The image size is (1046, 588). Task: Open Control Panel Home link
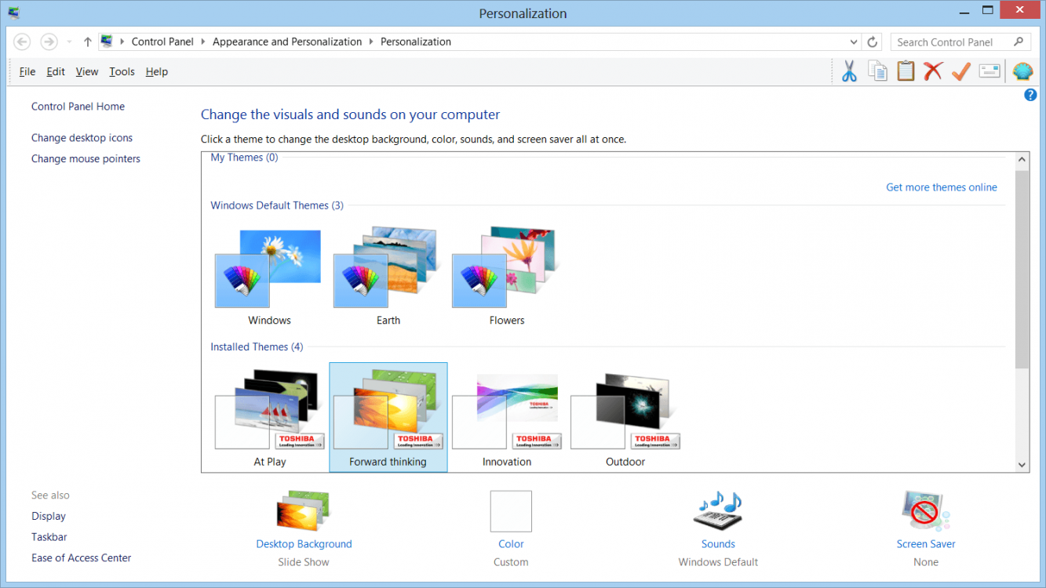point(78,106)
